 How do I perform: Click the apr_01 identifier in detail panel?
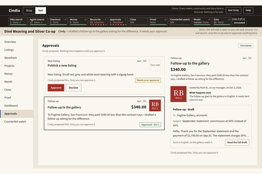click(x=247, y=58)
